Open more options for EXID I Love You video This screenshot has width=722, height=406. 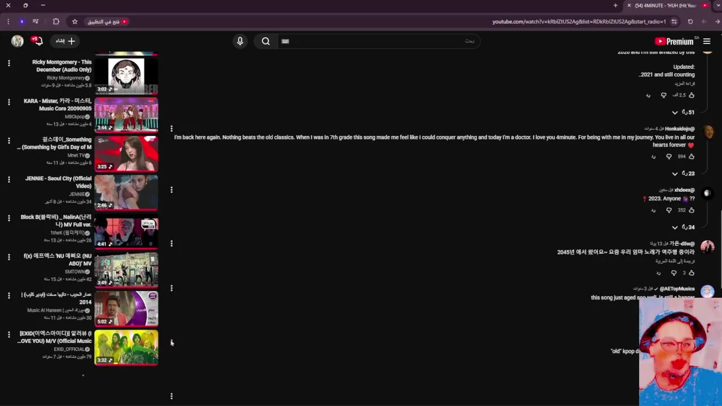click(9, 334)
